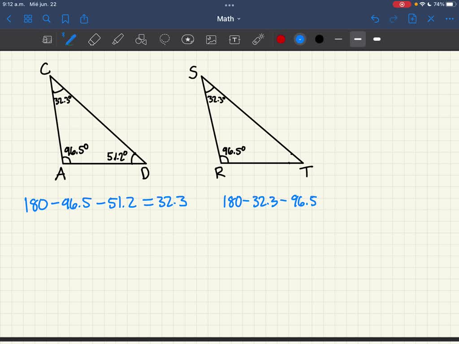Select the Lasso selection tool
Screen dimensions: 459x344
(x=165, y=39)
